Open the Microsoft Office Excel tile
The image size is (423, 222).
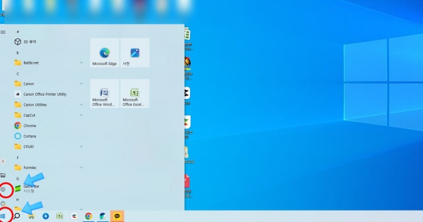(135, 93)
